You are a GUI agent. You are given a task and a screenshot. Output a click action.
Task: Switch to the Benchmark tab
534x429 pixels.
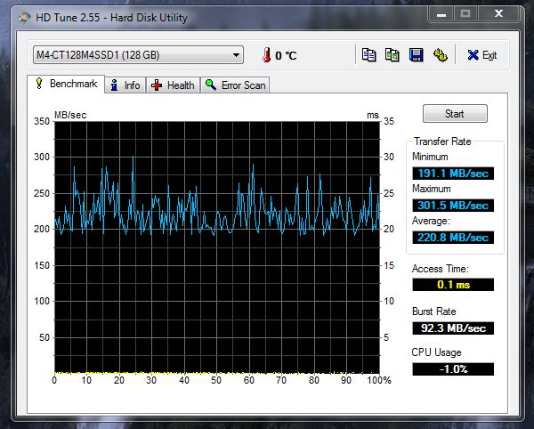click(66, 84)
